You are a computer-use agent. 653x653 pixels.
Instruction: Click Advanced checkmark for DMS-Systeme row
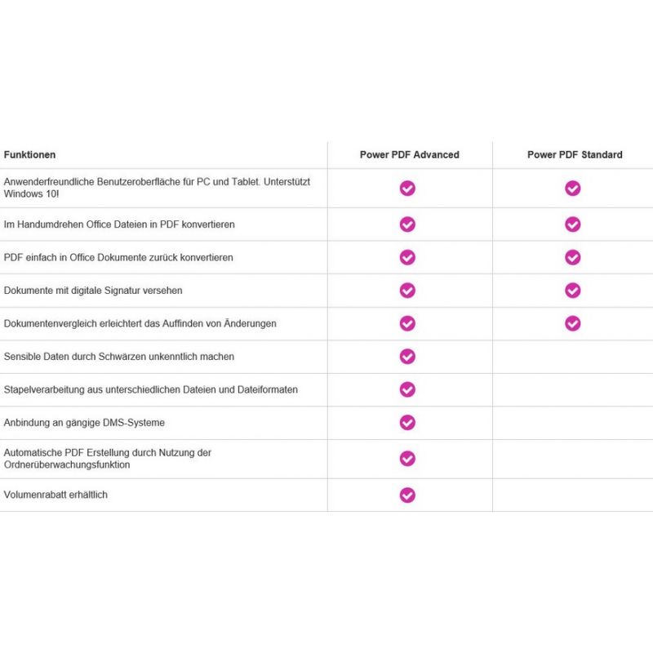[407, 423]
